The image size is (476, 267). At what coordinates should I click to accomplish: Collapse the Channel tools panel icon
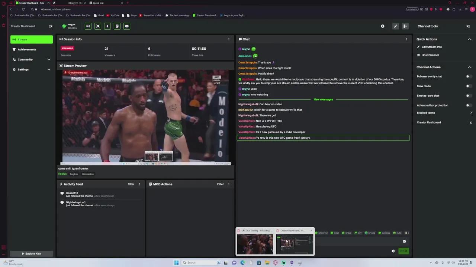pos(468,26)
